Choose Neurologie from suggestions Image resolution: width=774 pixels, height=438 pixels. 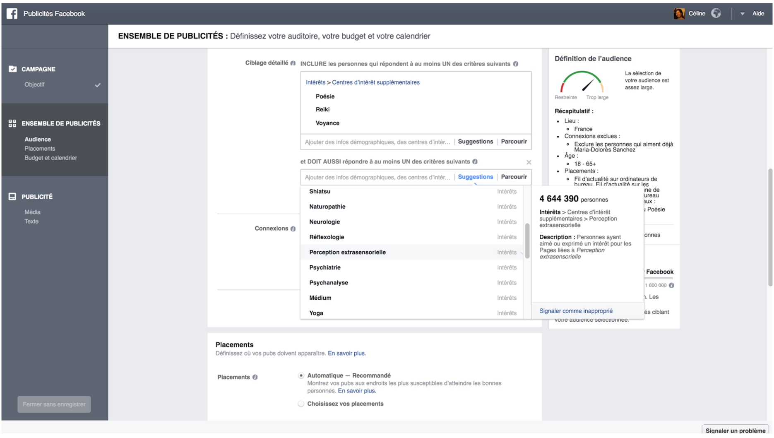point(412,222)
